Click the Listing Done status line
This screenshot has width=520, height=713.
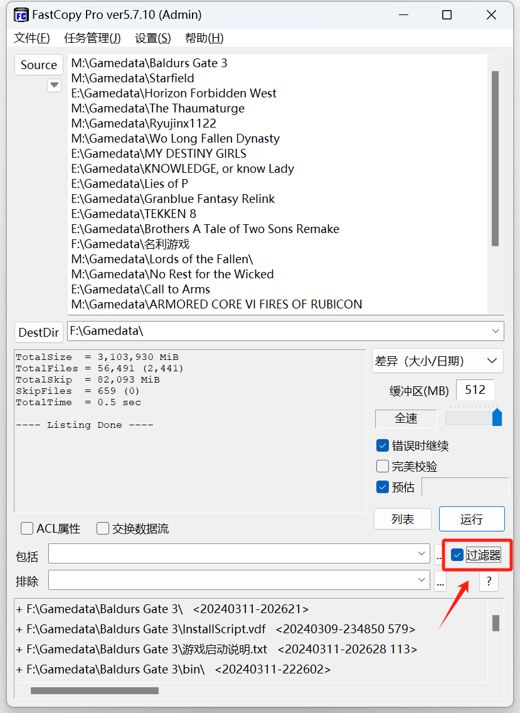pos(85,425)
